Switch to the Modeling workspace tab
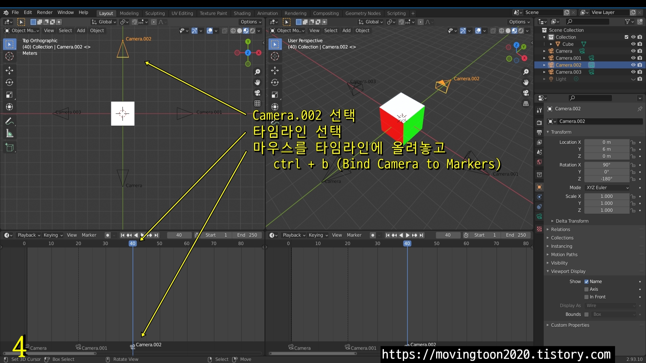The width and height of the screenshot is (646, 363). point(129,13)
